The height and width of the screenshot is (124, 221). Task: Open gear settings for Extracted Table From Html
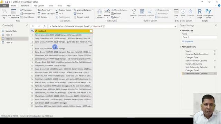point(215,54)
